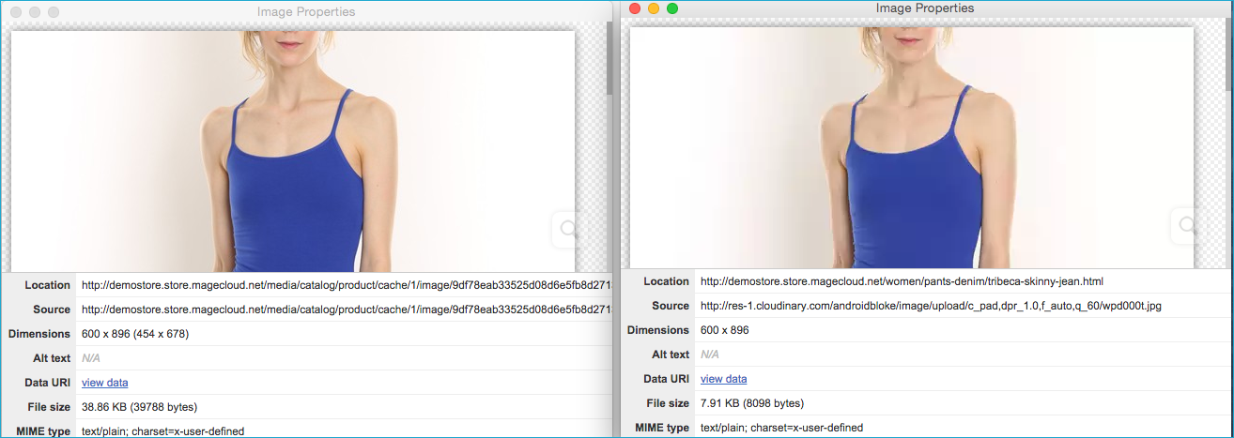
Task: Select the MIME type value in right window
Action: pos(781,428)
